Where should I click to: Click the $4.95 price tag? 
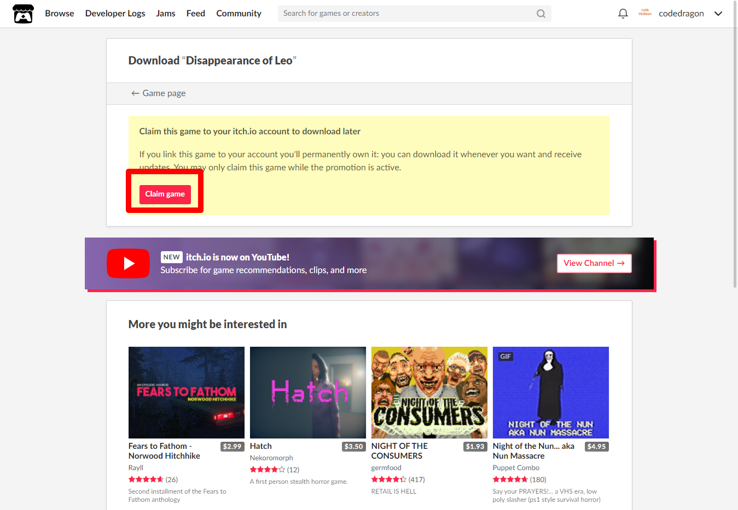(596, 447)
